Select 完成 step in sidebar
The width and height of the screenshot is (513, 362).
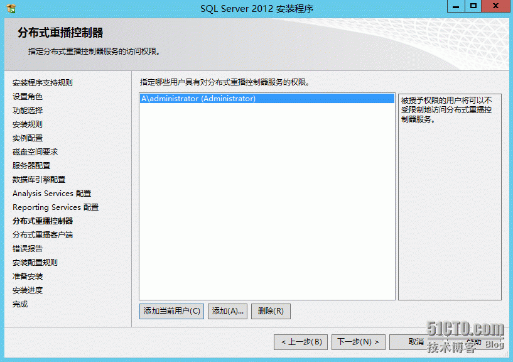click(x=20, y=304)
